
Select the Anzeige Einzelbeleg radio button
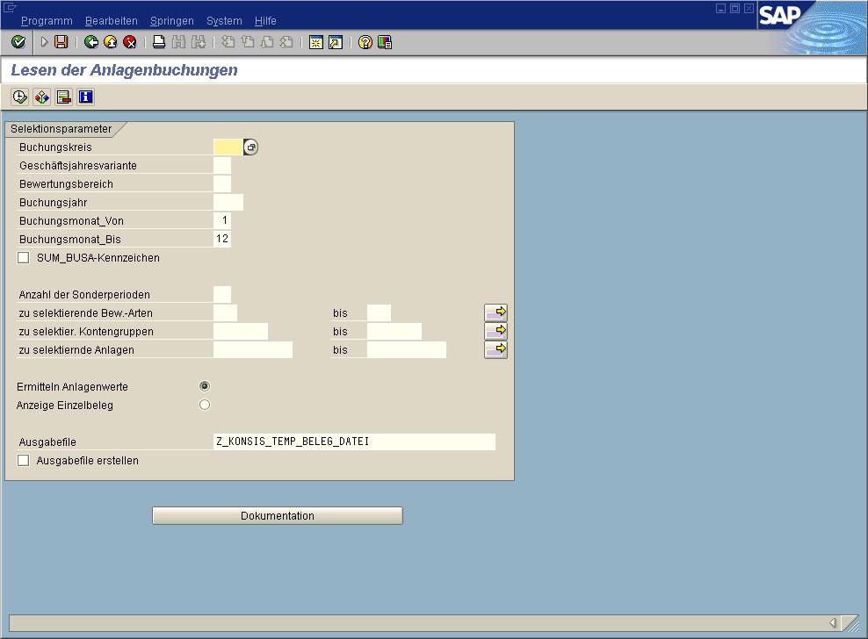(x=205, y=405)
